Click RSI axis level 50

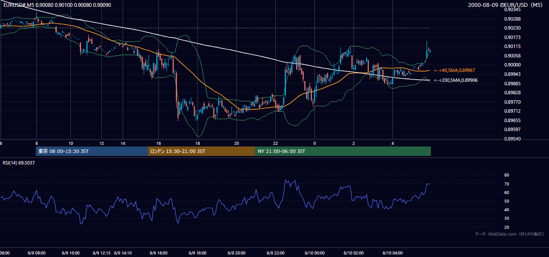pyautogui.click(x=506, y=201)
